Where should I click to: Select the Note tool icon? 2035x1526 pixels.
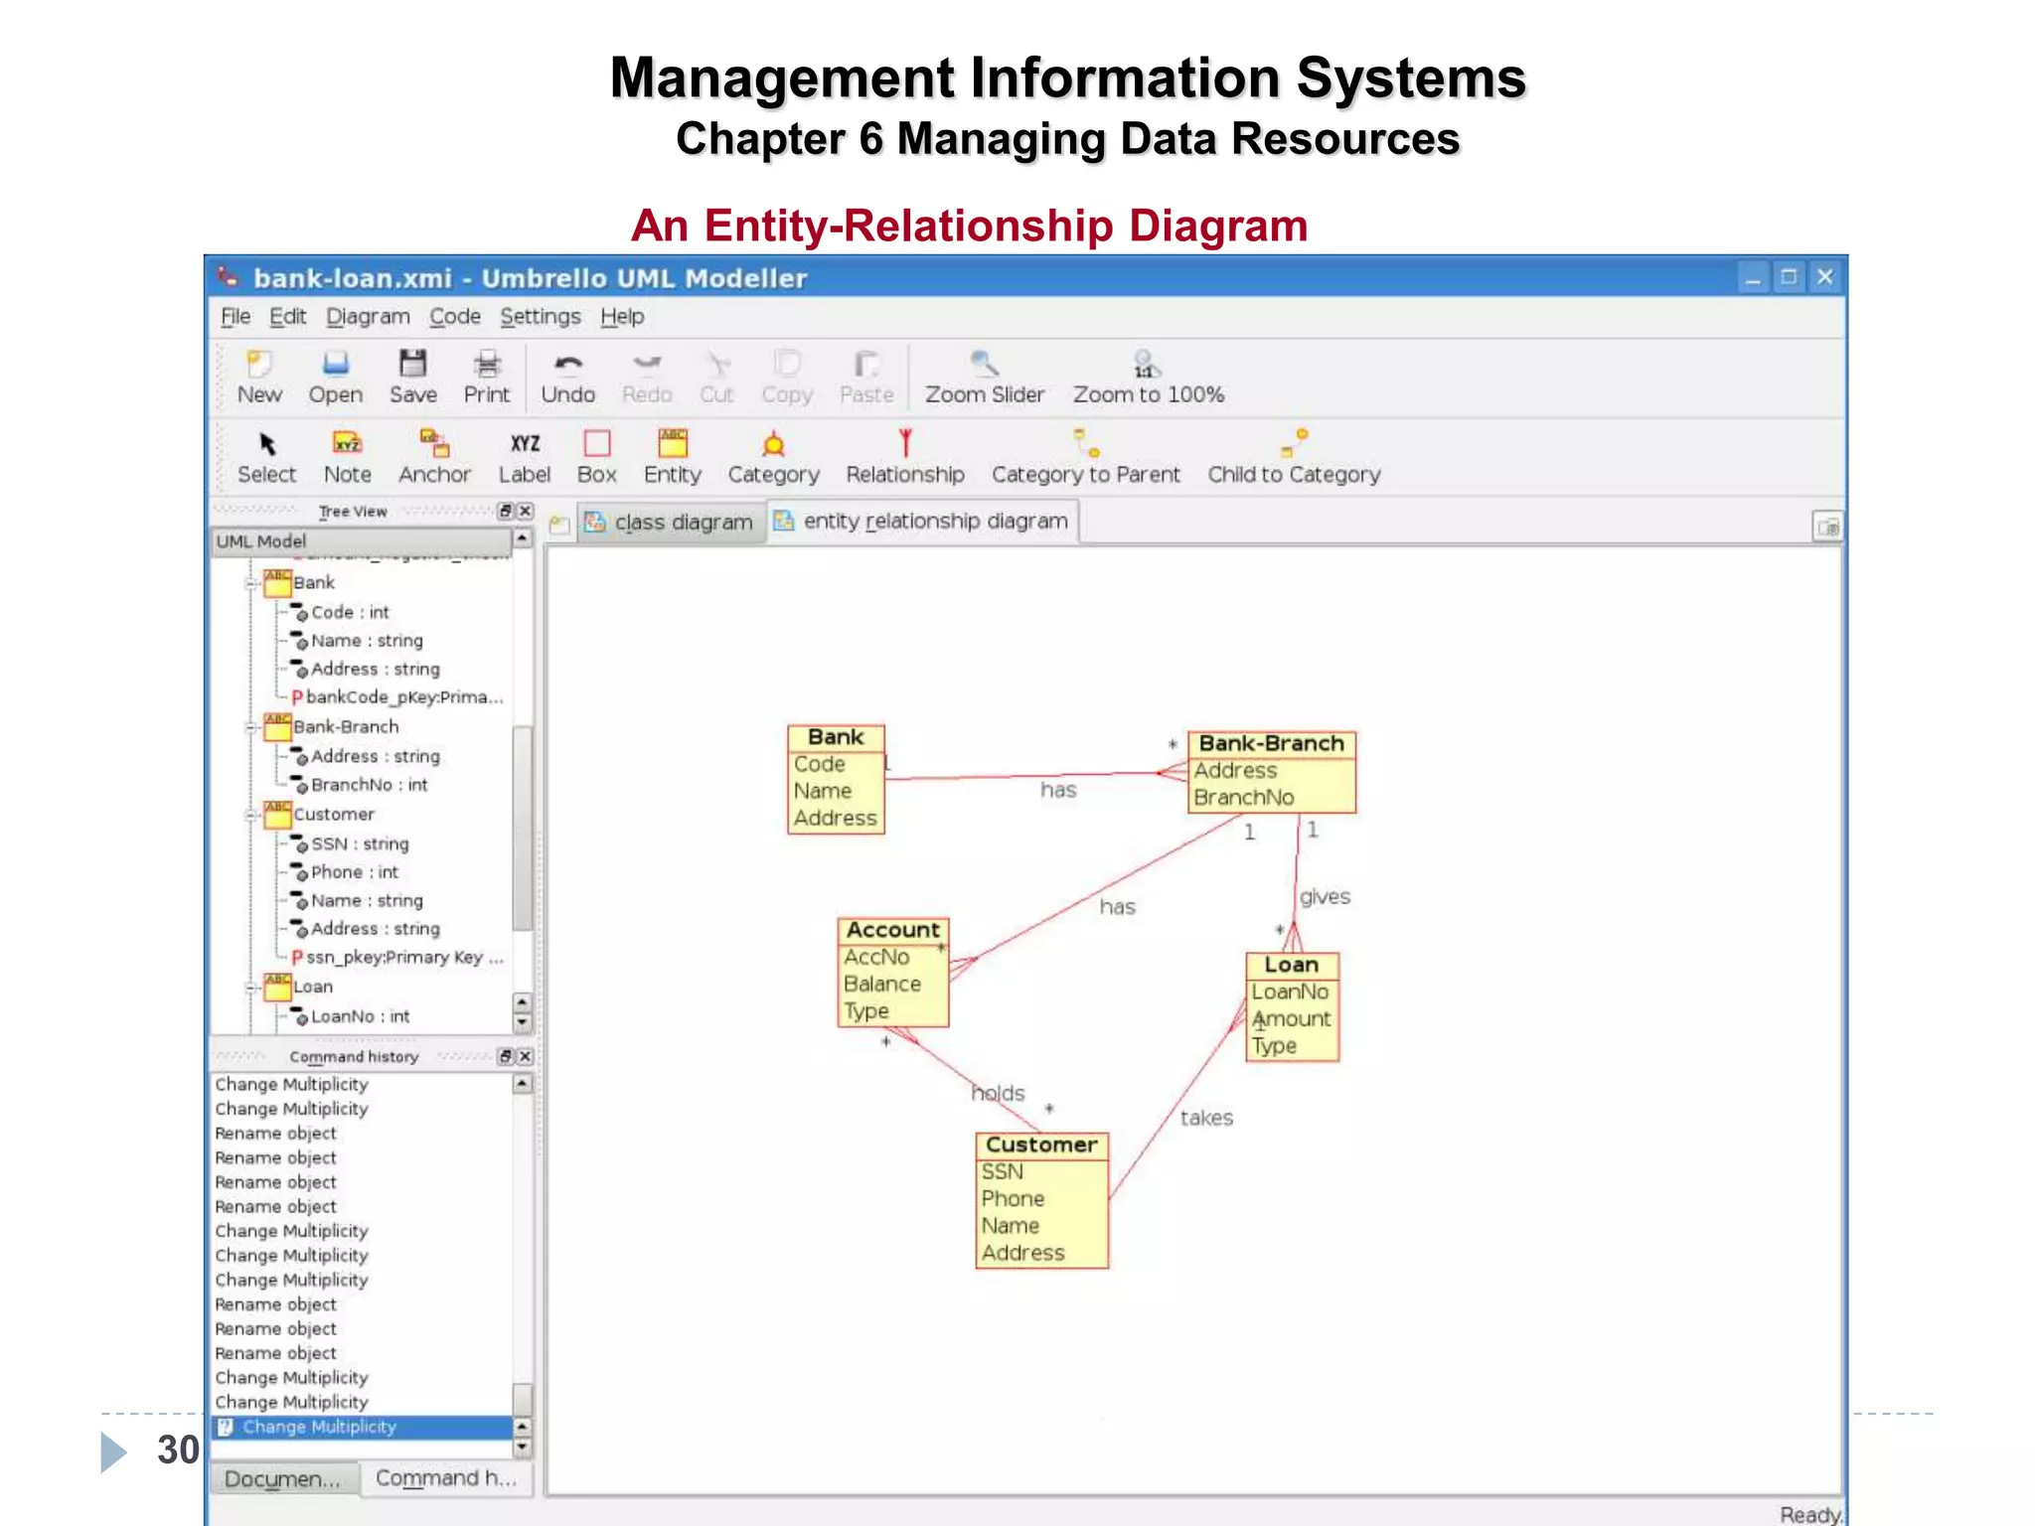347,444
